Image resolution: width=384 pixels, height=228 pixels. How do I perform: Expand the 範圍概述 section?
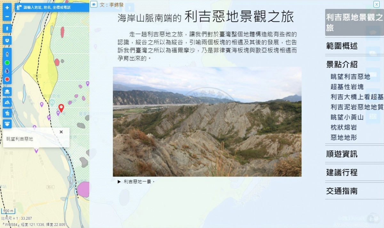click(x=342, y=46)
